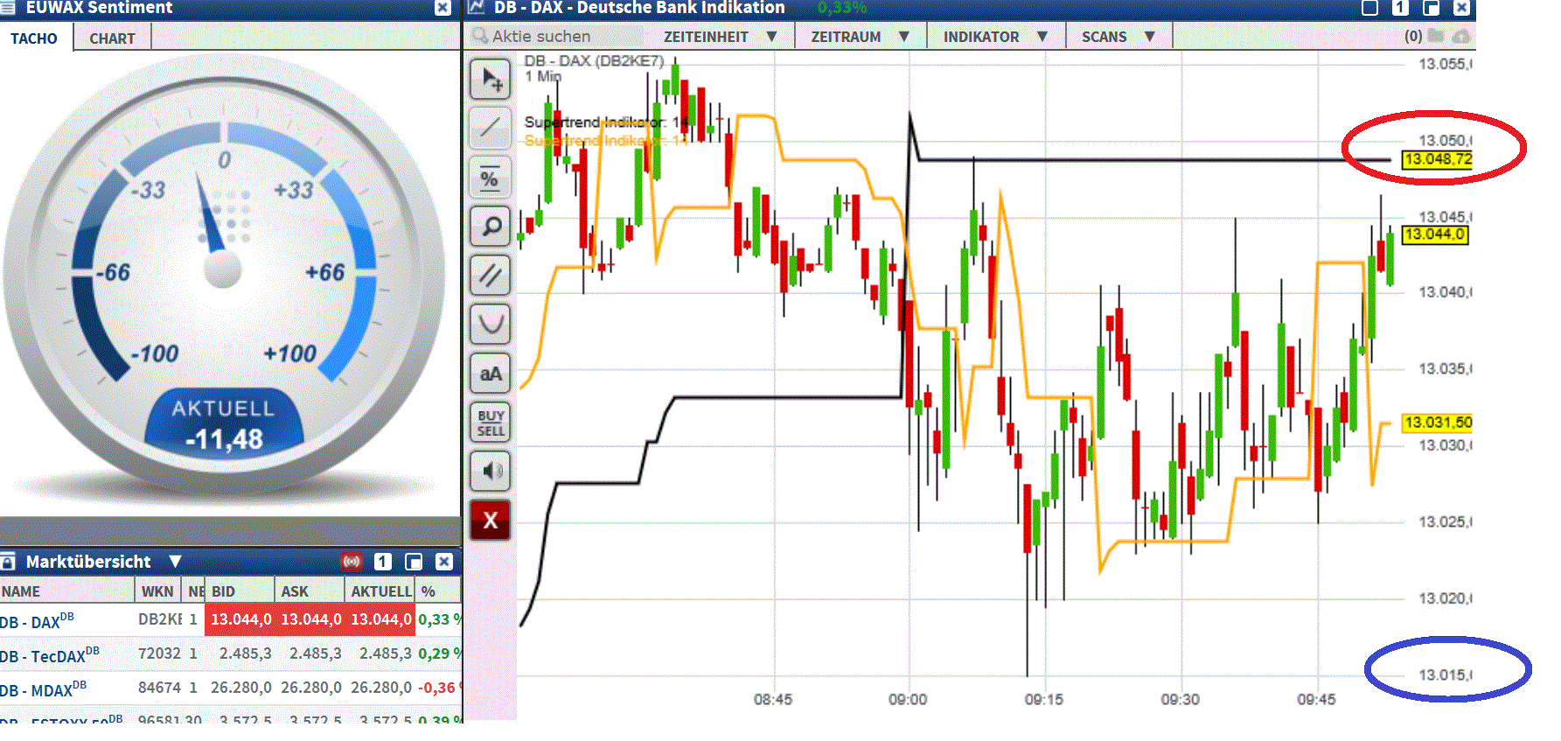
Task: Click the number 1 badge in Marktübersicht header
Action: point(383,562)
